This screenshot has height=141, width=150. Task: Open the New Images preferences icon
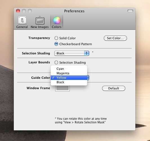click(40, 20)
